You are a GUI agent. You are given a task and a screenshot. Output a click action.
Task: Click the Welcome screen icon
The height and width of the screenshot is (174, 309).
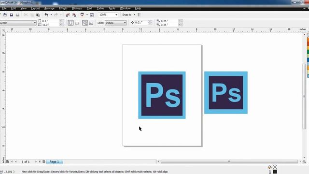click(92, 15)
